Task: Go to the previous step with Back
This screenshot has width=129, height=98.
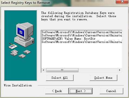Action: [x=57, y=91]
